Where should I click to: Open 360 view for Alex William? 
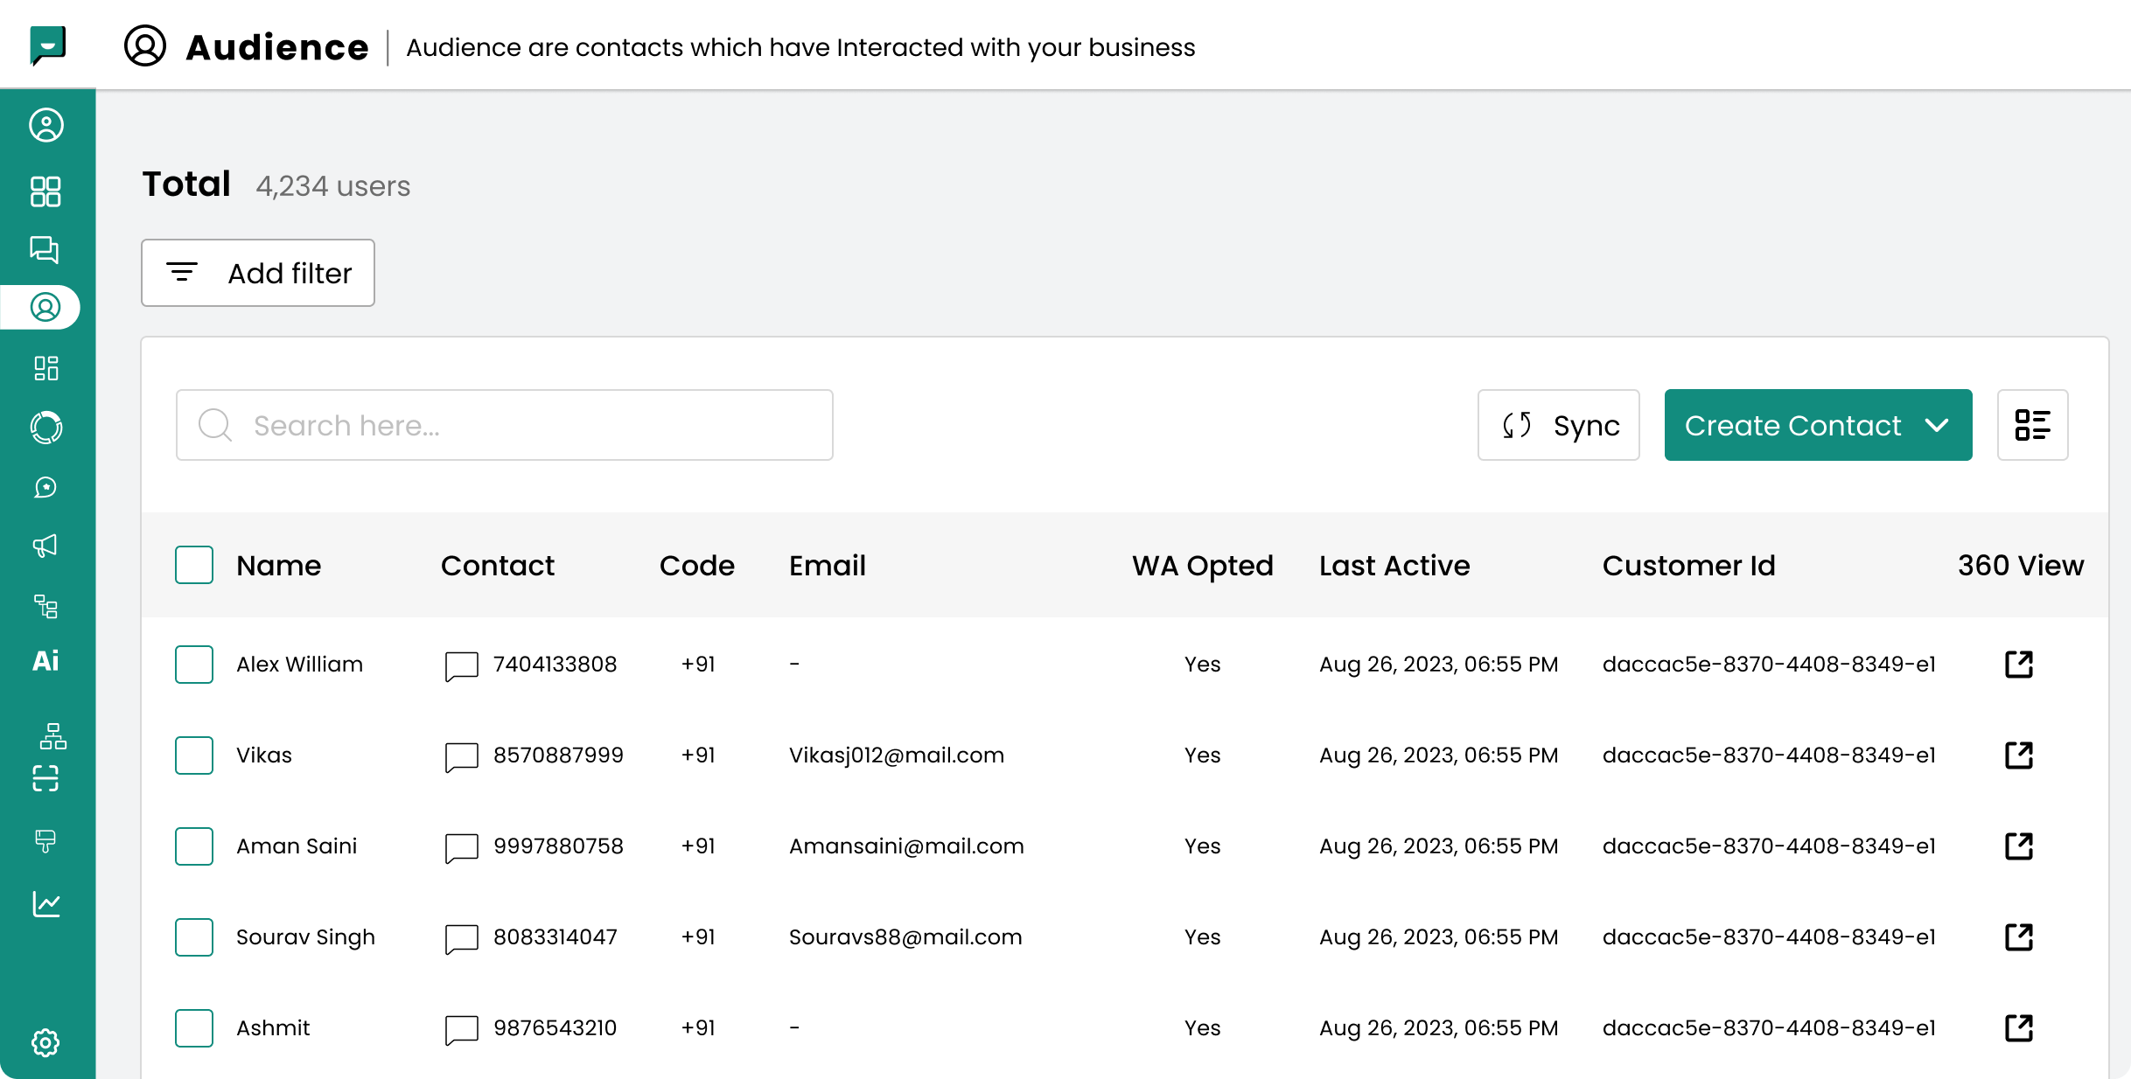pos(2018,665)
